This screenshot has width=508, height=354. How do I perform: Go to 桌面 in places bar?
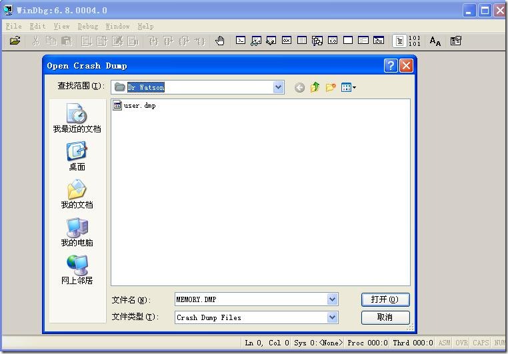click(x=77, y=156)
